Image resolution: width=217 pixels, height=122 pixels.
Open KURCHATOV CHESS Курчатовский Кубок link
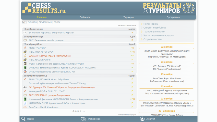(x=57, y=103)
